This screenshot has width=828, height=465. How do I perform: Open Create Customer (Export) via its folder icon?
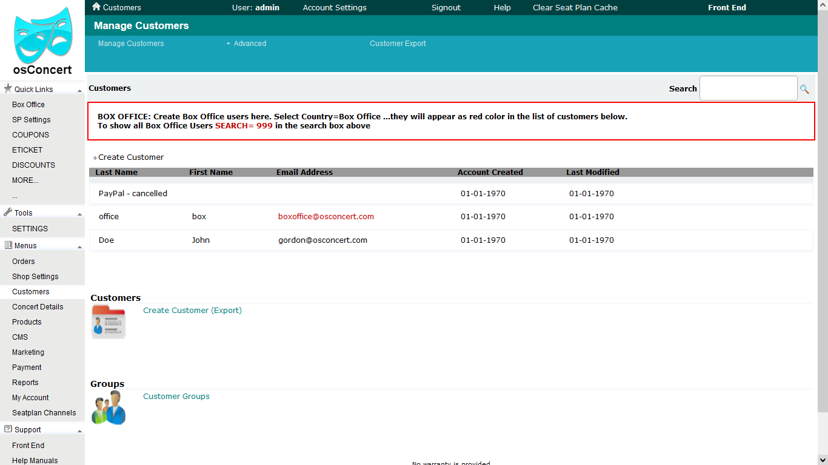click(x=108, y=321)
